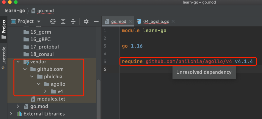Viewport: 262px width, 119px height.
Task: Open the Leetcode tool window side tab
Action: click(4, 58)
